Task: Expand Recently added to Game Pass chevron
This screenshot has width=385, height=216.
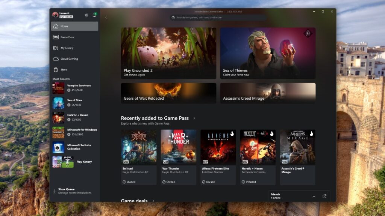Action: click(x=194, y=118)
